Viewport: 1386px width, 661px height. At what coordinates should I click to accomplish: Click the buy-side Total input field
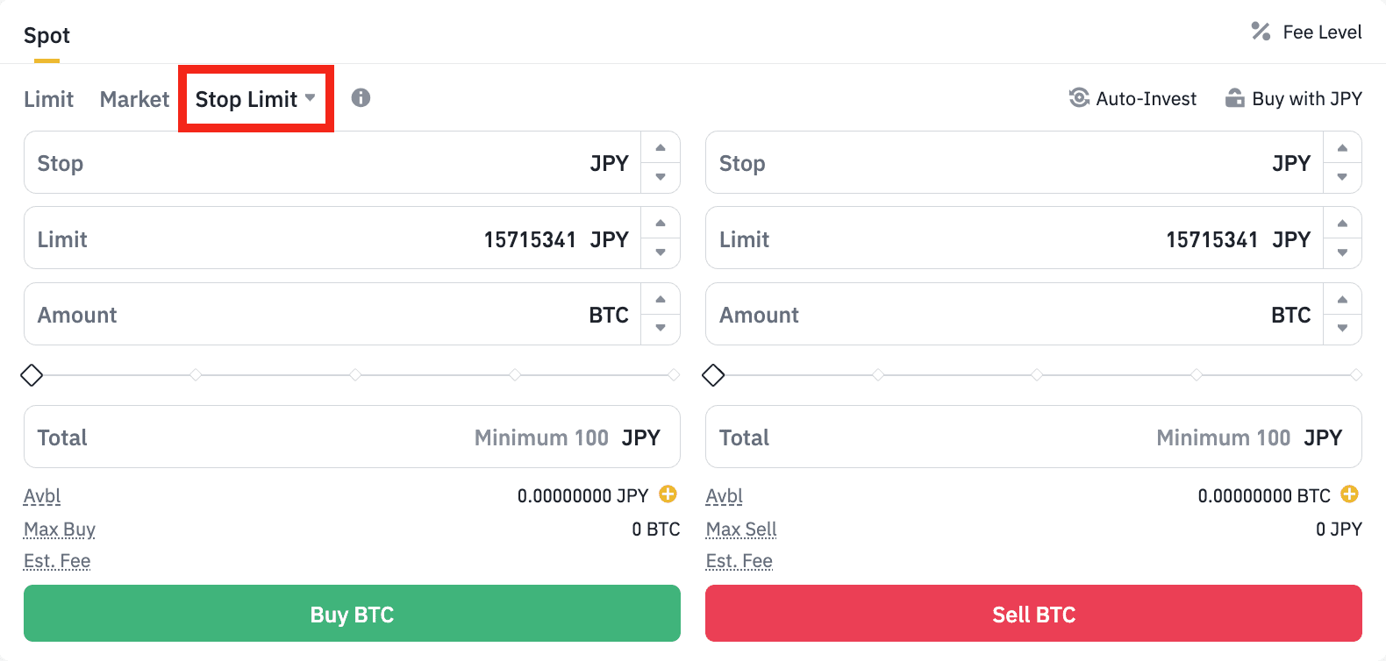tap(352, 437)
